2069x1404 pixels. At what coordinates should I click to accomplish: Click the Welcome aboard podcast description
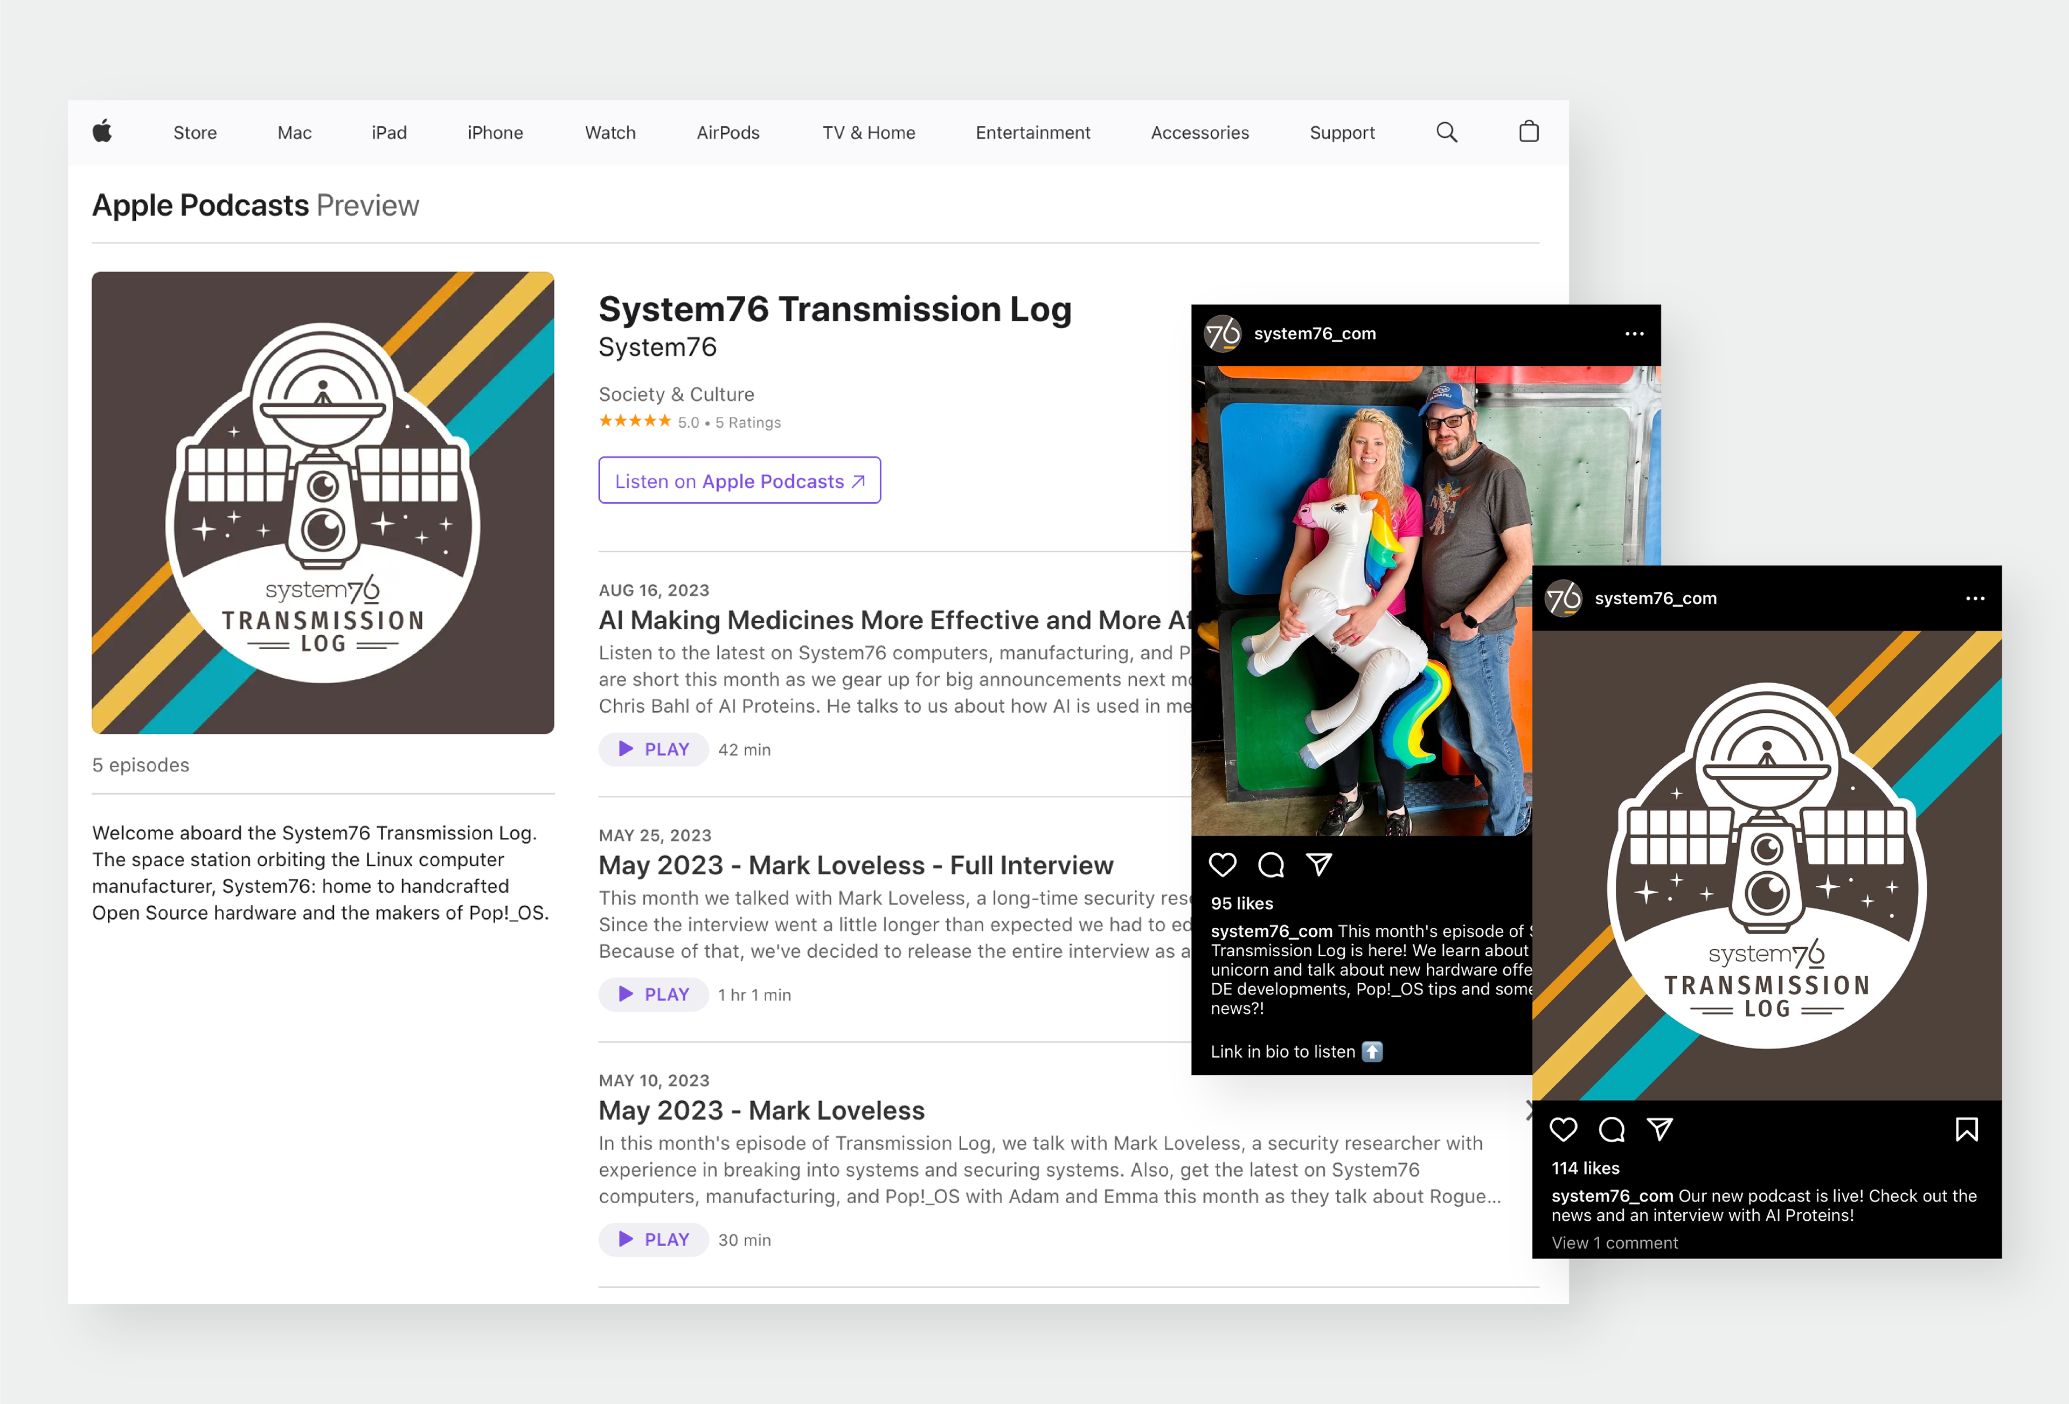click(321, 873)
